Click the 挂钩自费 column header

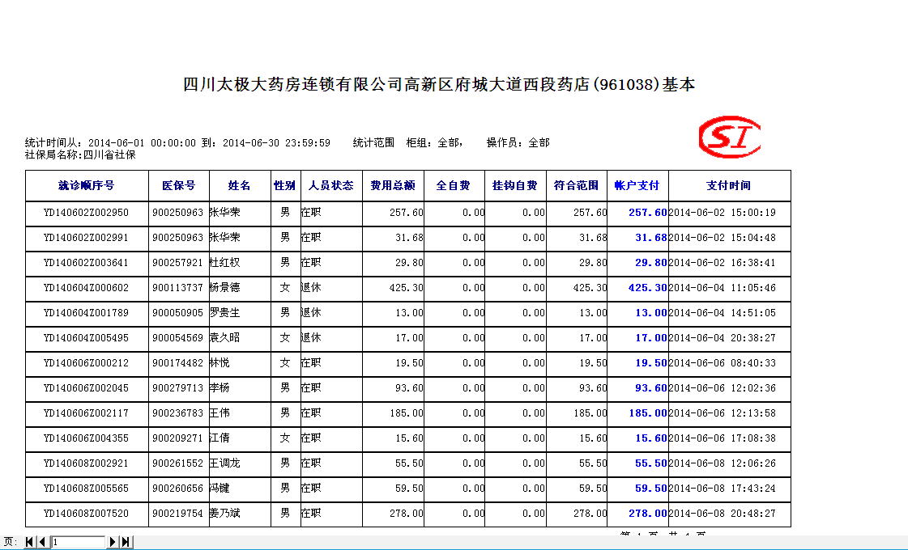(x=515, y=186)
